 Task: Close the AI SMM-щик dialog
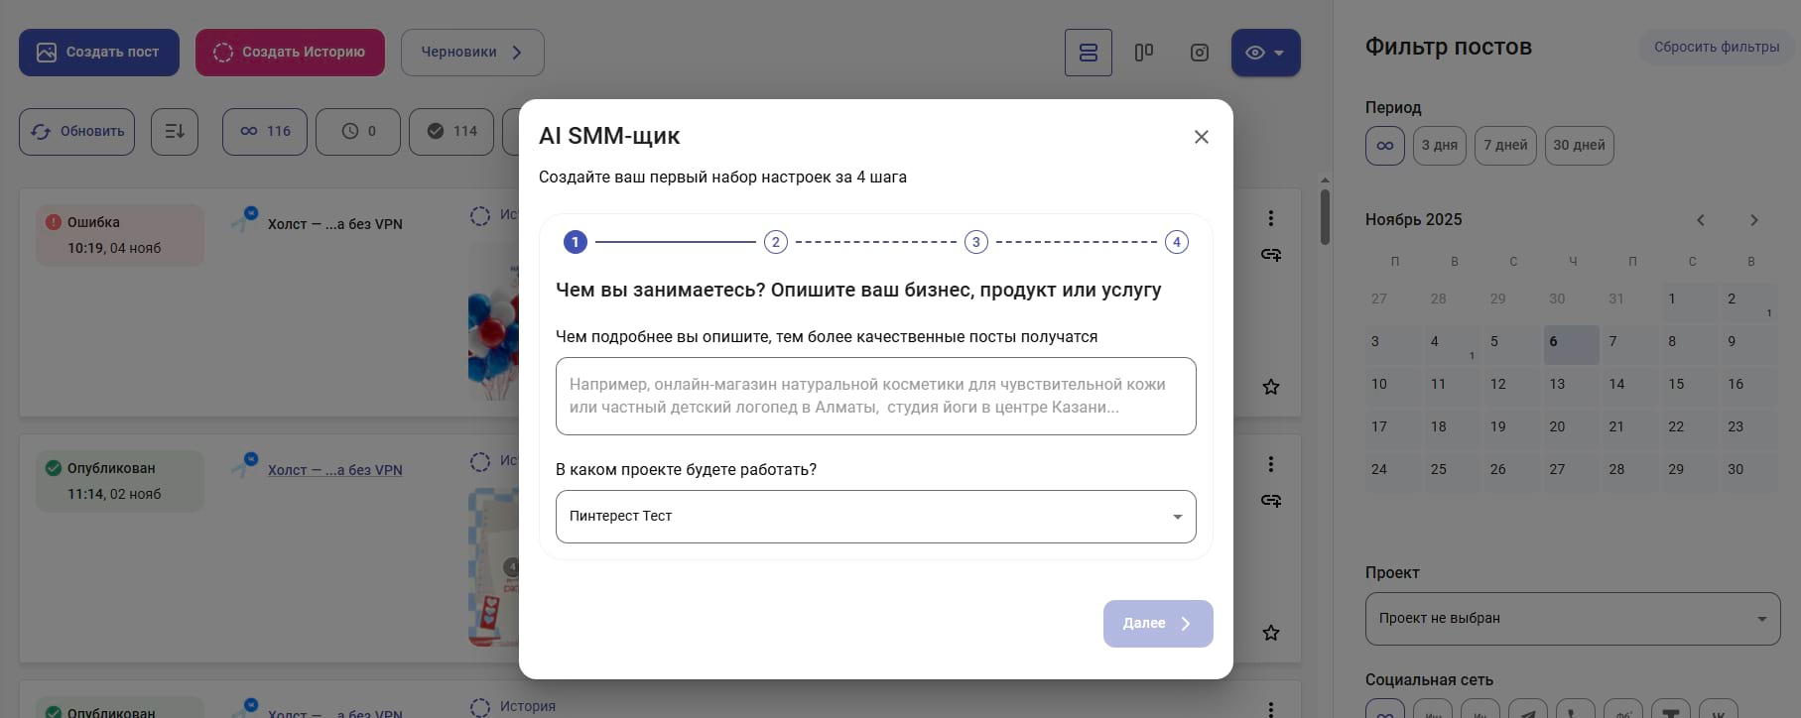pos(1201,137)
